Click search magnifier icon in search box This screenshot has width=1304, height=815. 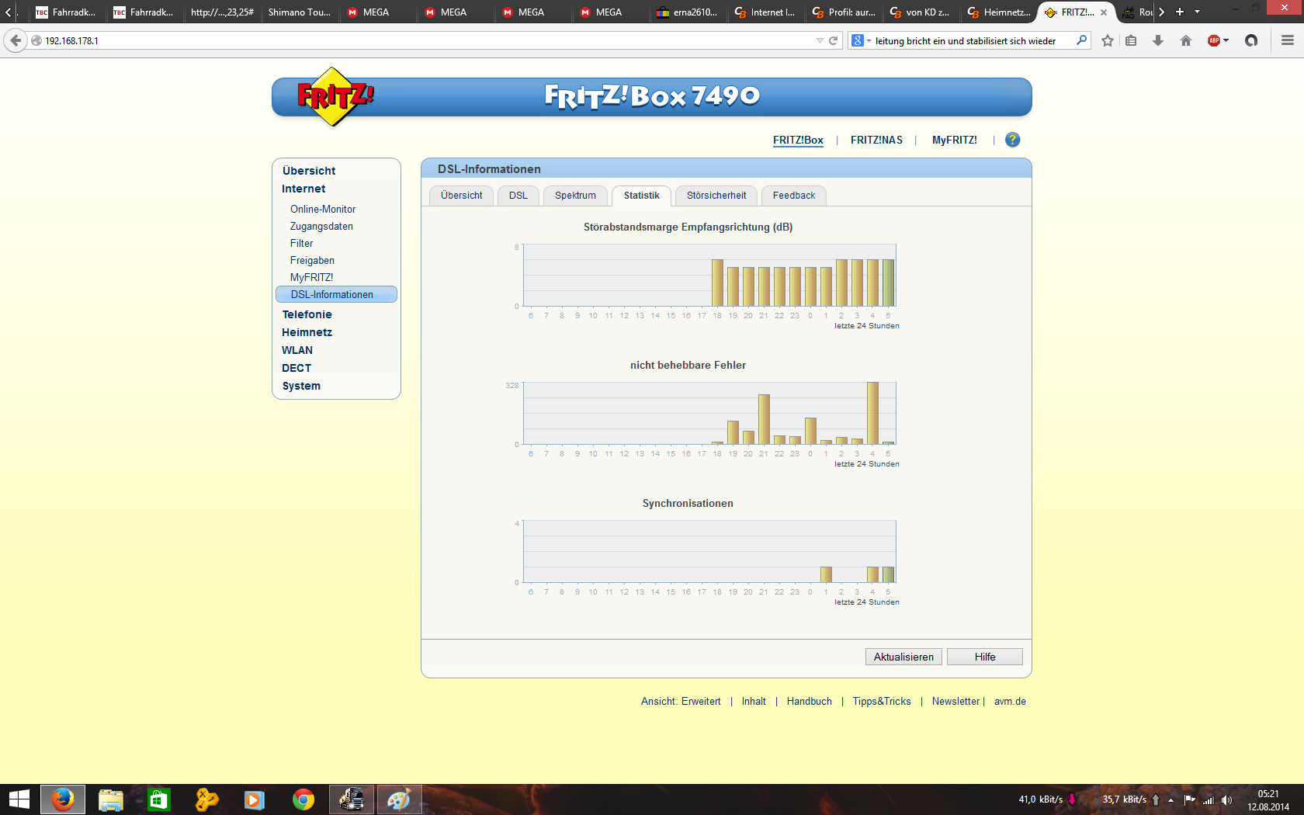[1081, 40]
